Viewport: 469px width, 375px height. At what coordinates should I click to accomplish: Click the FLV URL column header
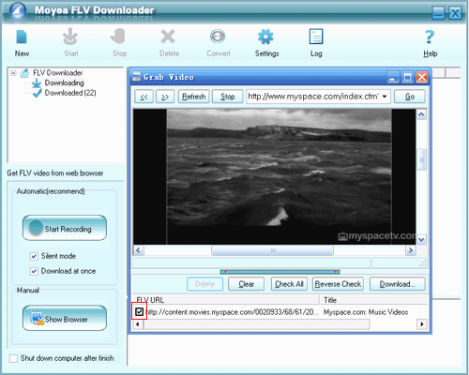[226, 300]
